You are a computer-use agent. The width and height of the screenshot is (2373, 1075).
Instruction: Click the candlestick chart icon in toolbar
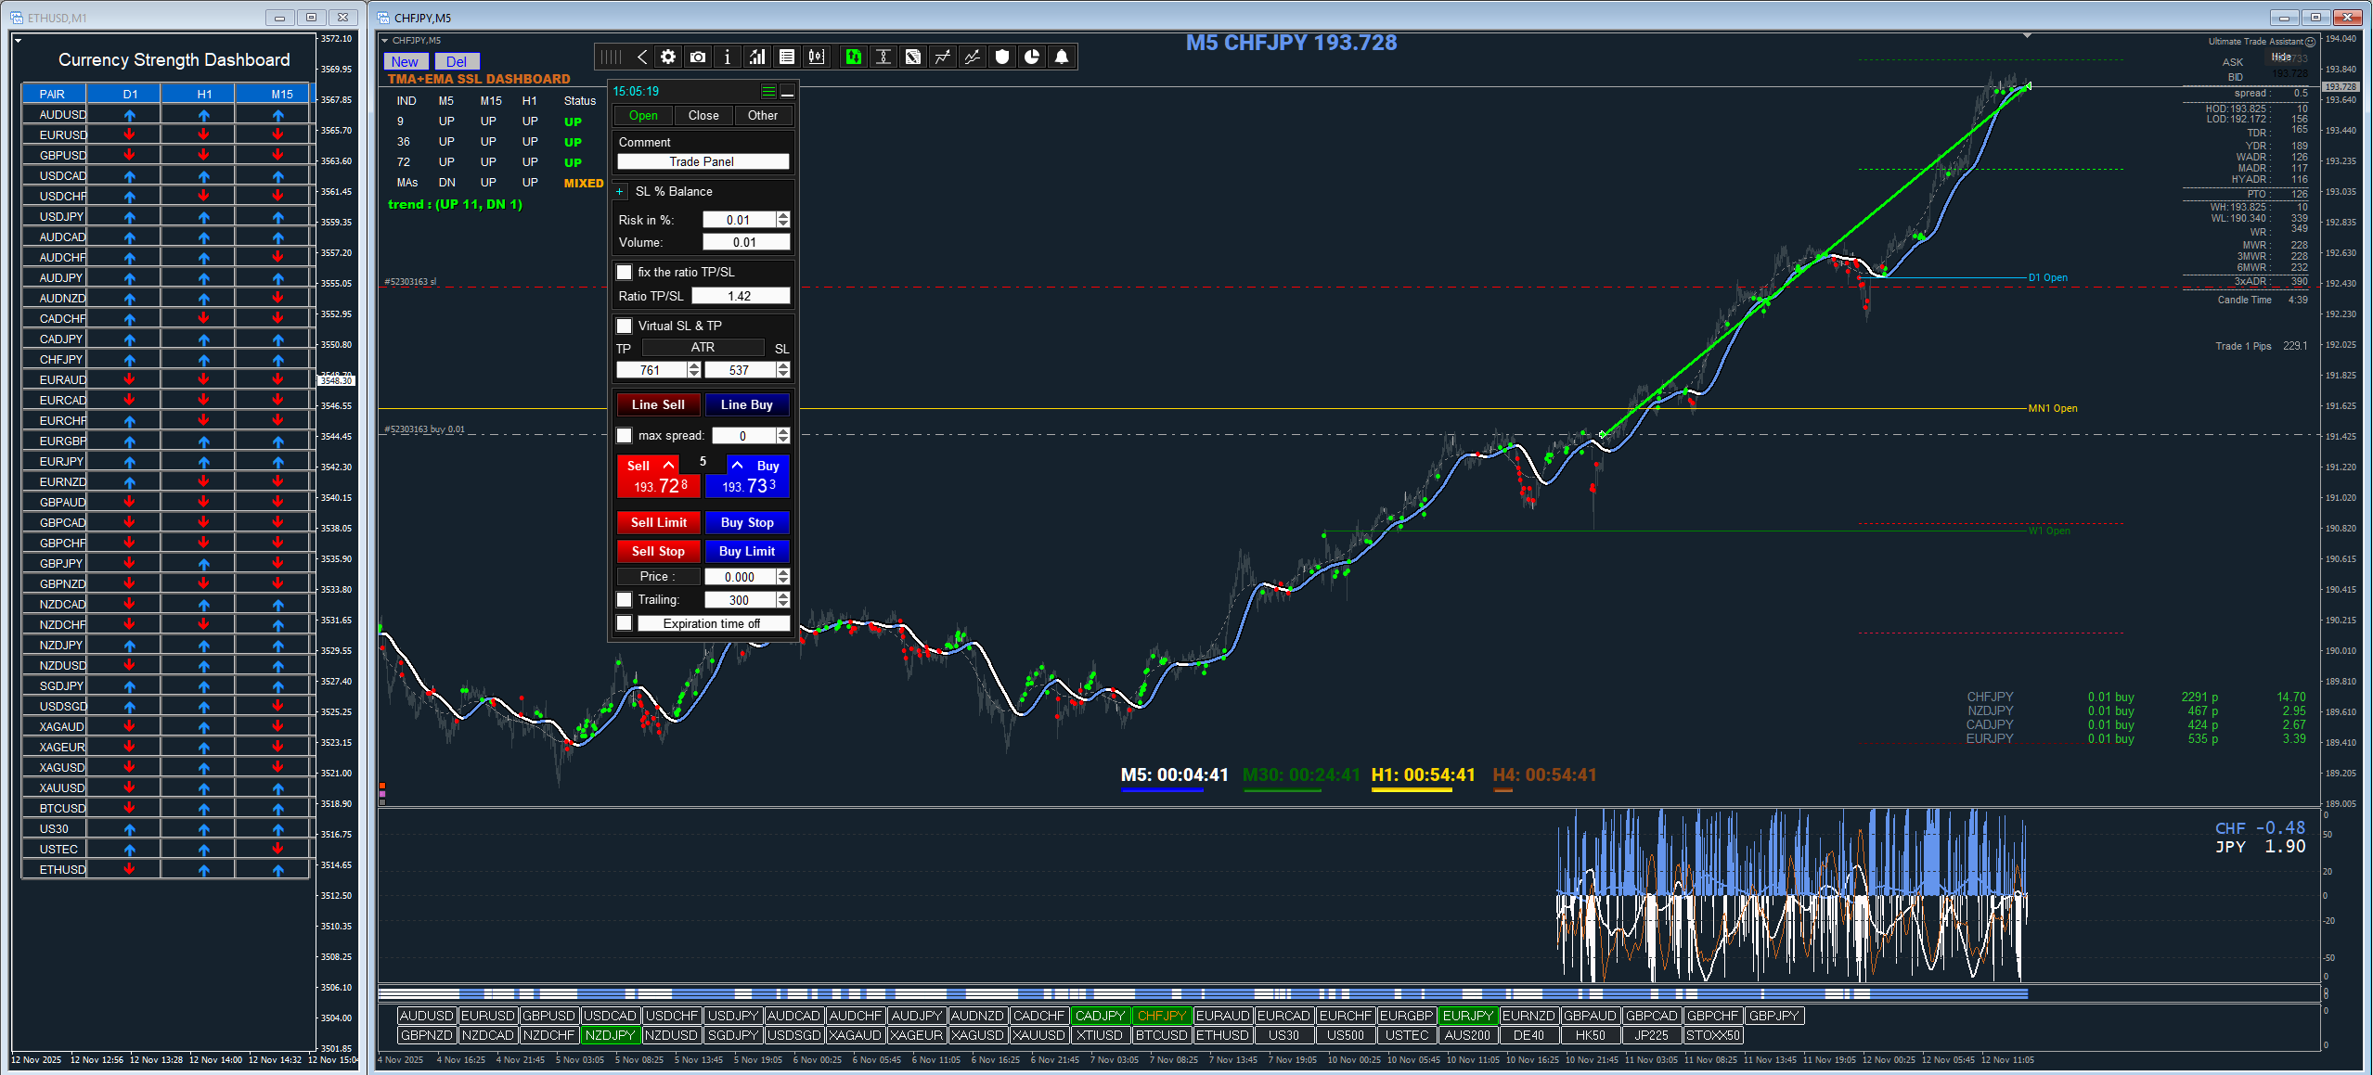817,58
